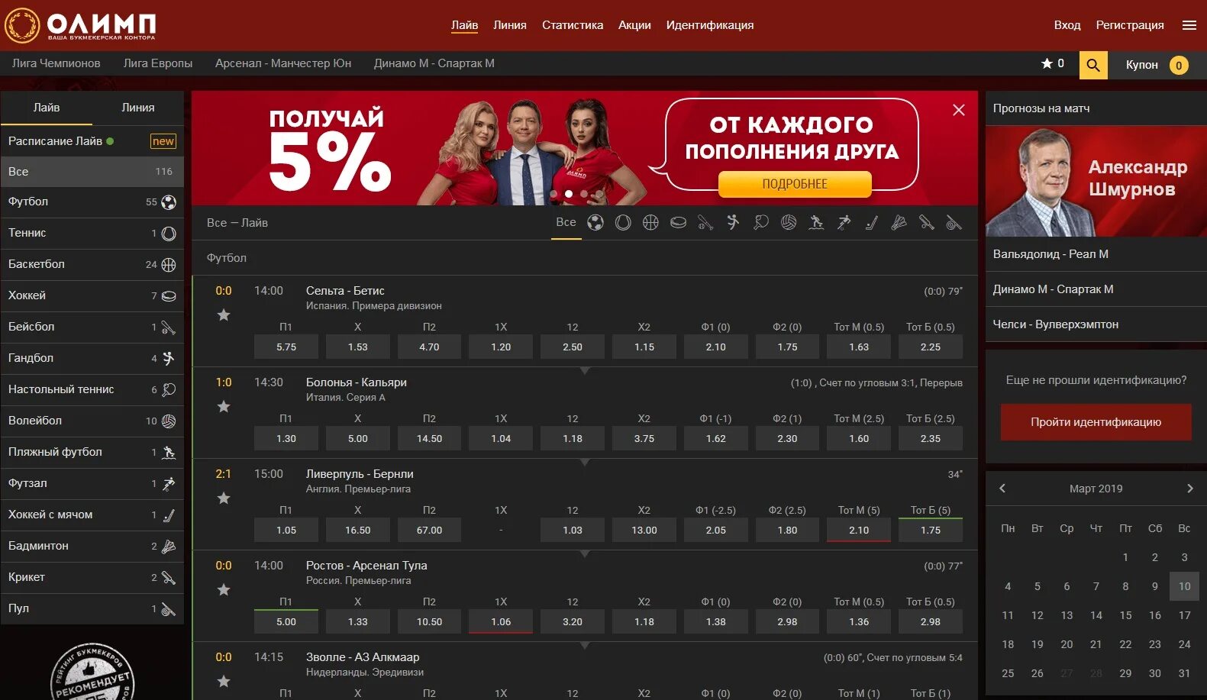The image size is (1207, 700).
Task: Open the Акции menu item
Action: 634,25
